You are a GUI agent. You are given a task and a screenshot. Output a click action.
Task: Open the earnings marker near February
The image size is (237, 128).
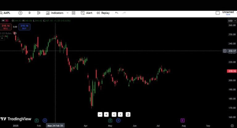(x=37, y=121)
